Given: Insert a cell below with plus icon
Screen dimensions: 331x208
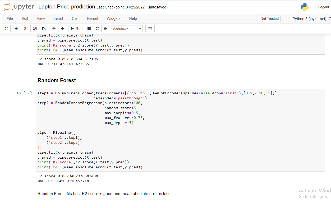Looking at the screenshot, I should tap(16, 29).
